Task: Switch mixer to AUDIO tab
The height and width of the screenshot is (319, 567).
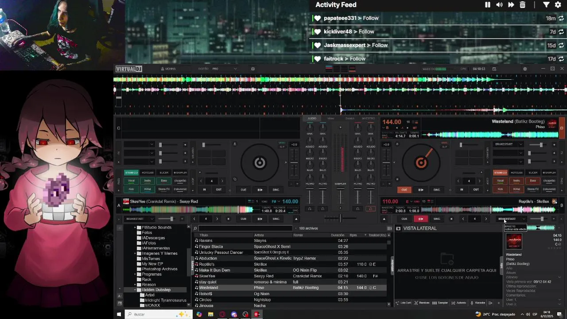Action: (x=312, y=119)
